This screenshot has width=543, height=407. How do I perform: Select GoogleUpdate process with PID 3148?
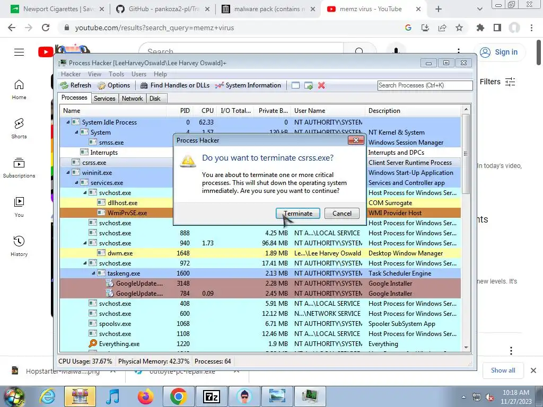(260, 283)
